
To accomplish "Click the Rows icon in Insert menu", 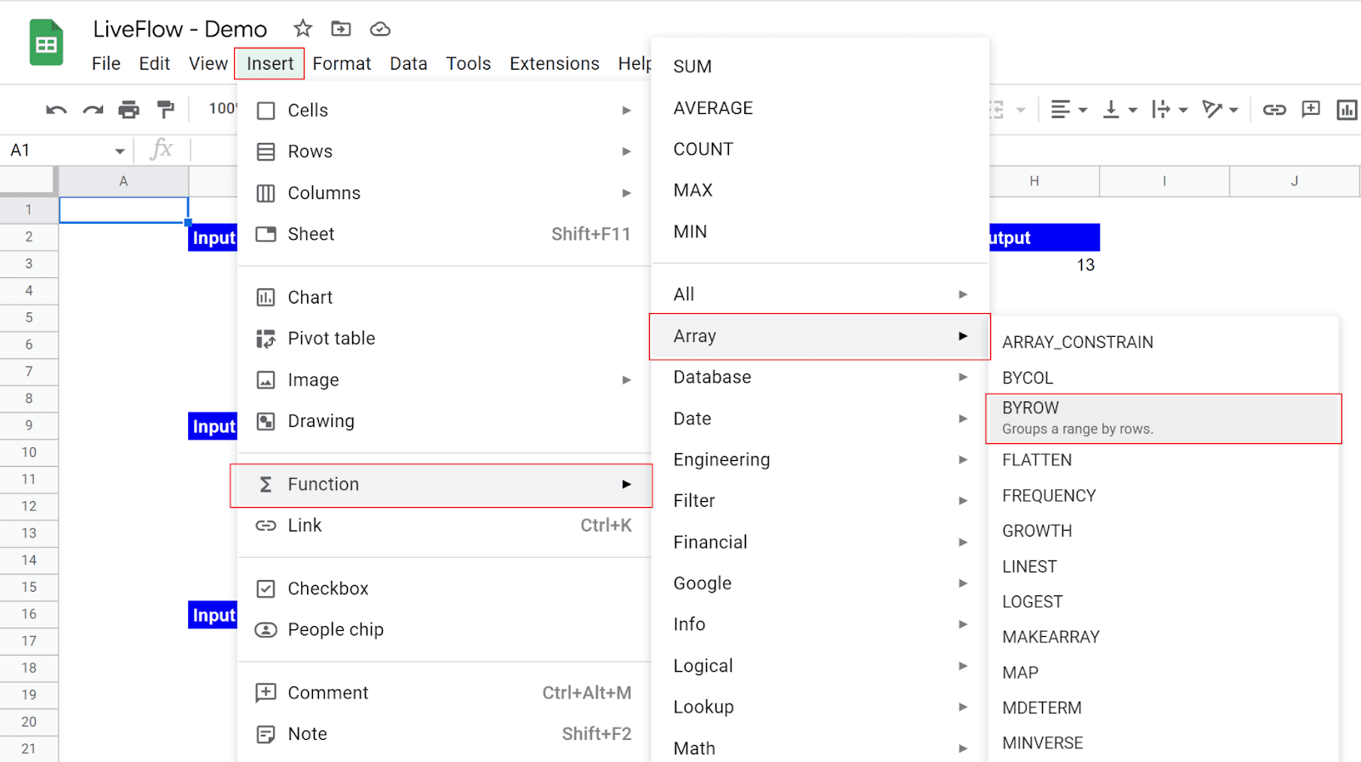I will 266,151.
